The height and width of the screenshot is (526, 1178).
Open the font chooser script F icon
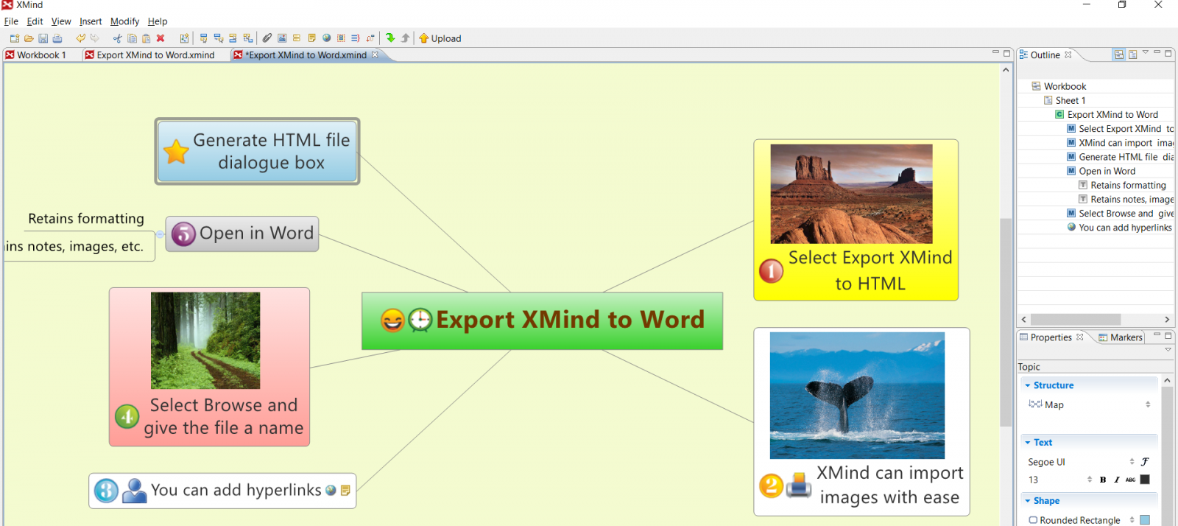(1145, 462)
